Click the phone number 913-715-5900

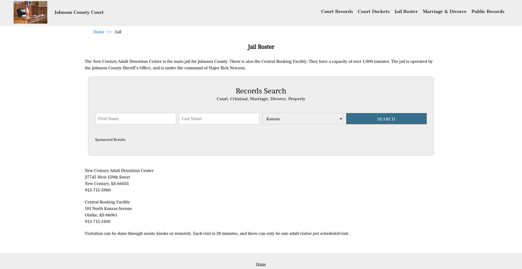point(98,190)
